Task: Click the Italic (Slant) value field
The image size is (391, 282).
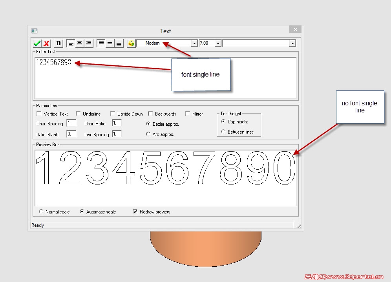Action: coord(71,134)
